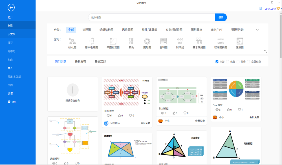Open the 甘特图 template icon
The width and height of the screenshot is (282, 165).
coord(164,41)
